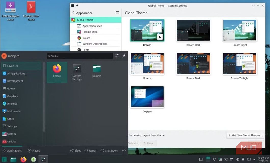Click in the launcher Search field

(80, 56)
